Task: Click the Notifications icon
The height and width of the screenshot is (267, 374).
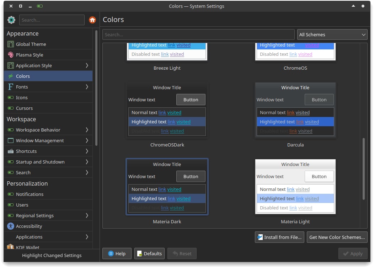Action: click(11, 194)
